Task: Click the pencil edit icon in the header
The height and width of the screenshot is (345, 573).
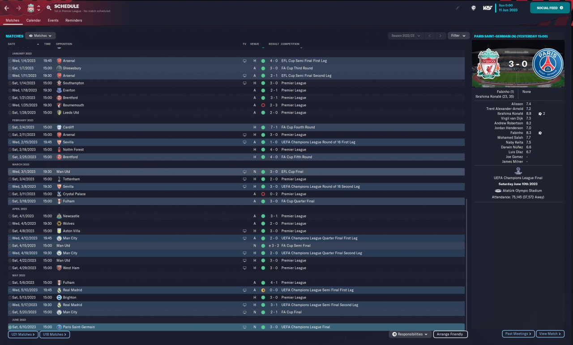Action: point(458,8)
